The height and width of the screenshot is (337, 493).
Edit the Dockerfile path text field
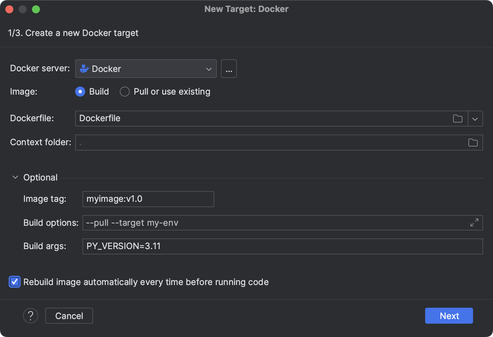(x=233, y=119)
